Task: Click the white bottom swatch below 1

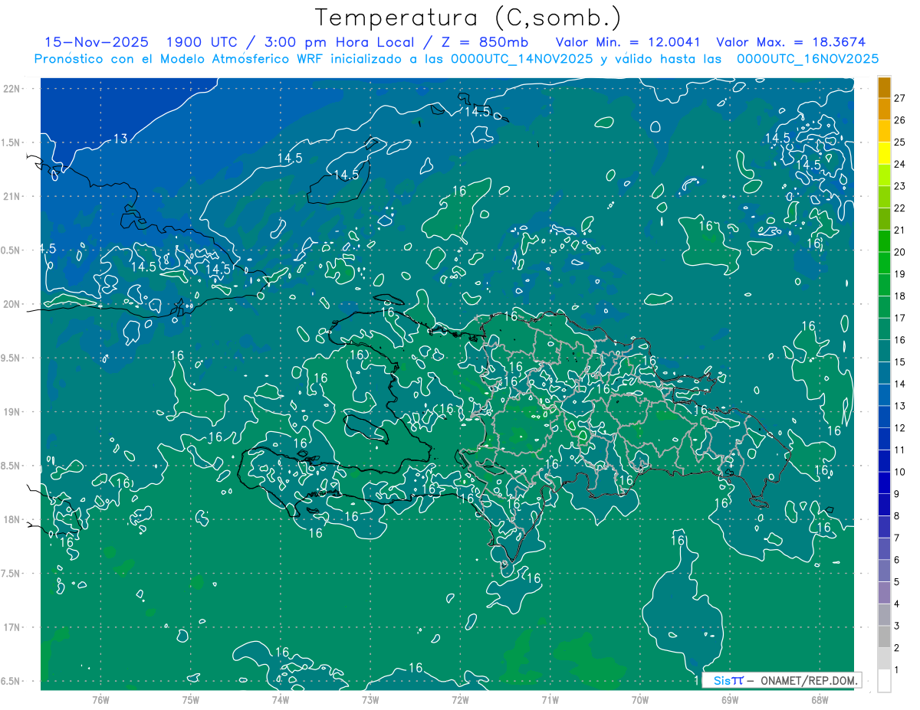Action: pyautogui.click(x=884, y=681)
